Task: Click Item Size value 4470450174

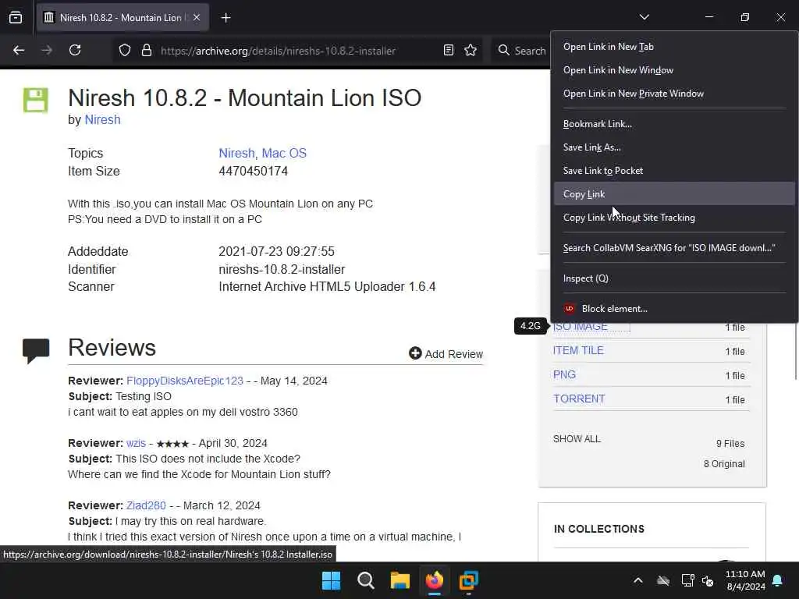Action: 254,171
